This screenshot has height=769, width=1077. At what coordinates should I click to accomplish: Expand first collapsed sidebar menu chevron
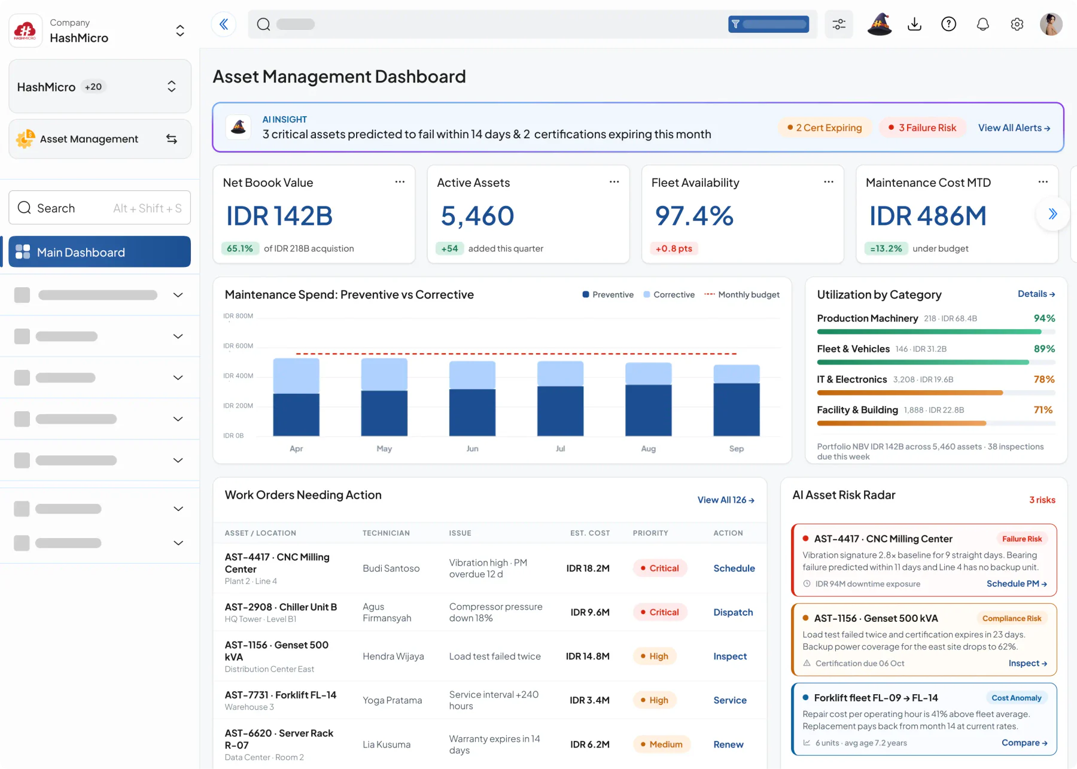click(178, 295)
